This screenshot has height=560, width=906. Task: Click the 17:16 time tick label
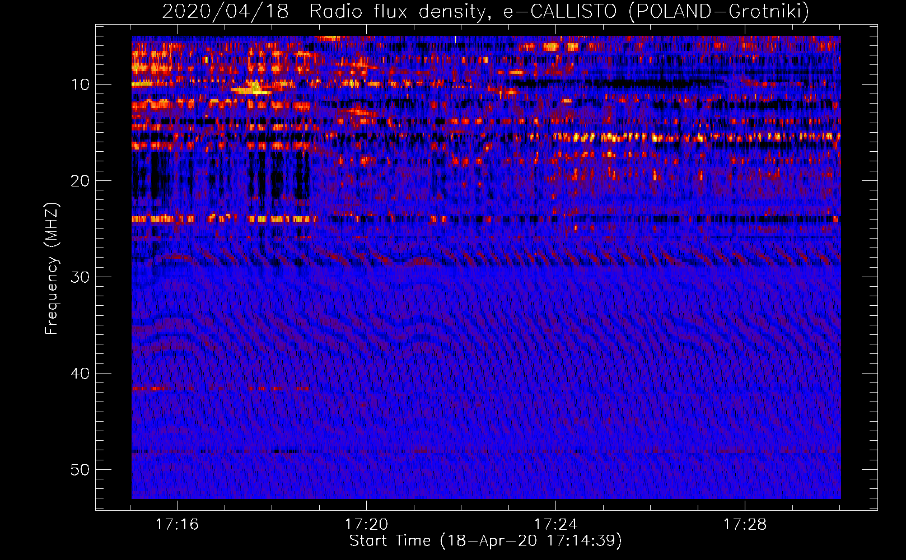(x=177, y=524)
